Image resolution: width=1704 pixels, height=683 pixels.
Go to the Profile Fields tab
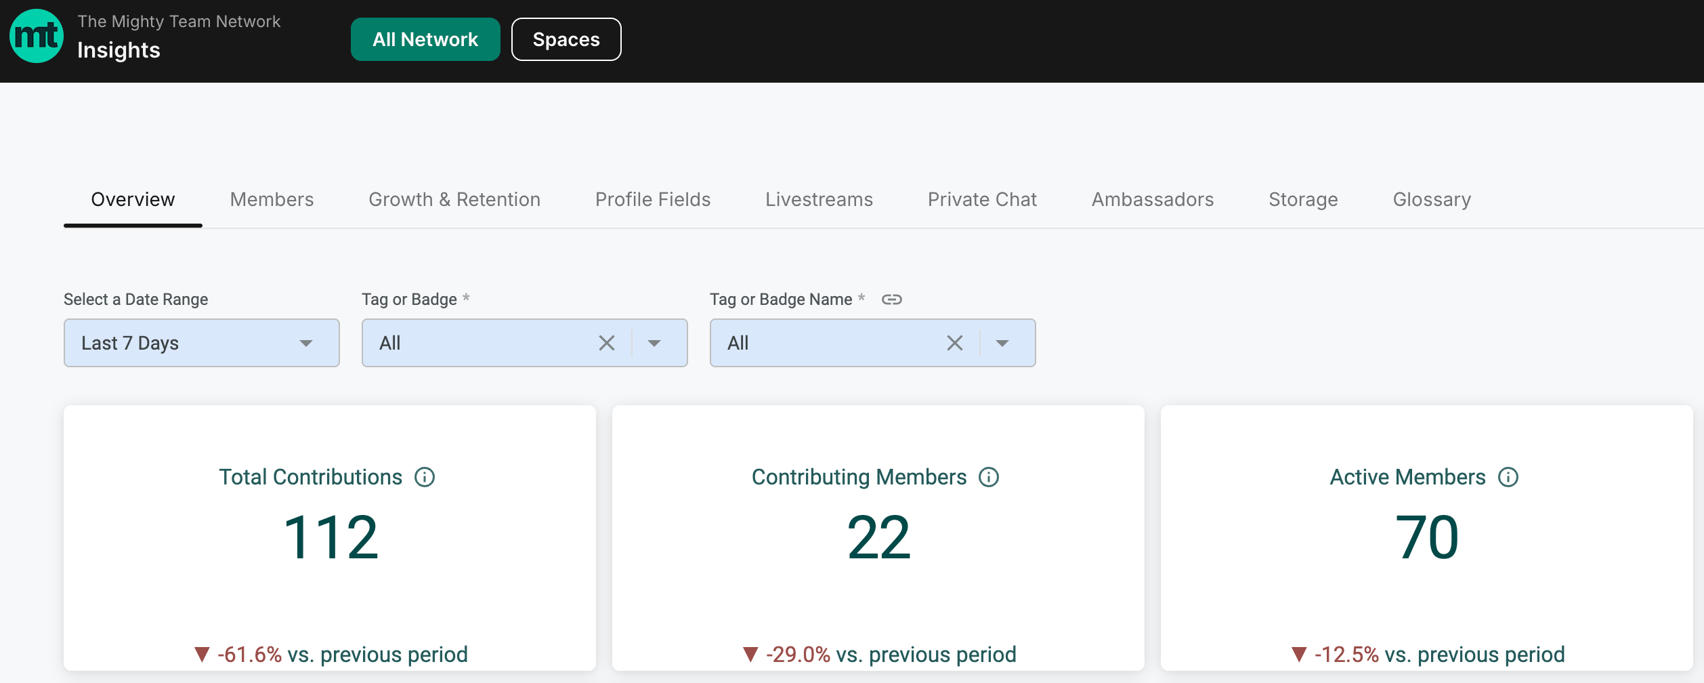click(653, 199)
